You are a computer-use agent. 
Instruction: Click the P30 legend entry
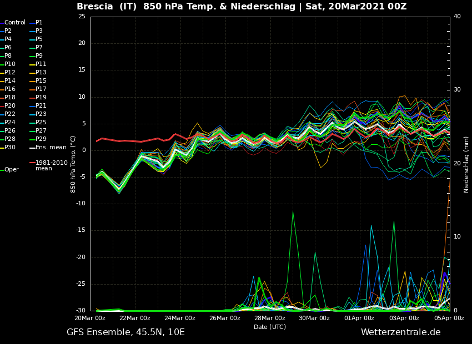10,148
